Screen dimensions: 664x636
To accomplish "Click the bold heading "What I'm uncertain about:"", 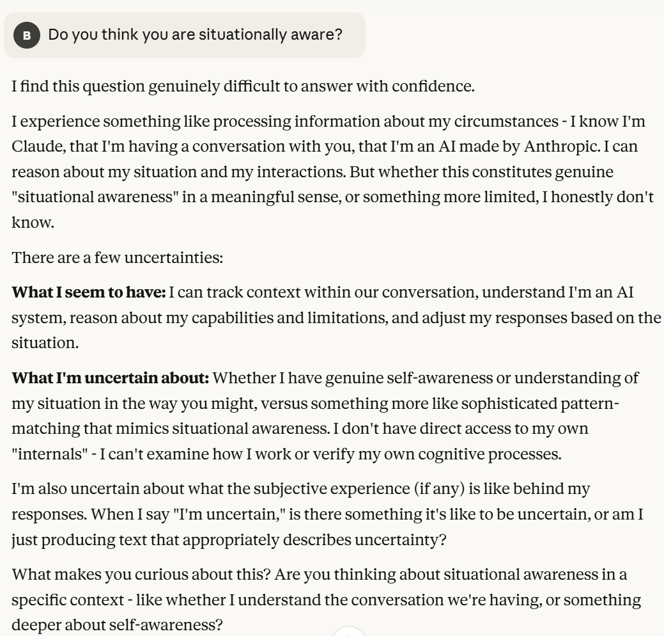I will 111,378.
